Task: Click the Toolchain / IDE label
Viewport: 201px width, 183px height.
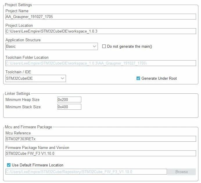Action: [x=18, y=72]
